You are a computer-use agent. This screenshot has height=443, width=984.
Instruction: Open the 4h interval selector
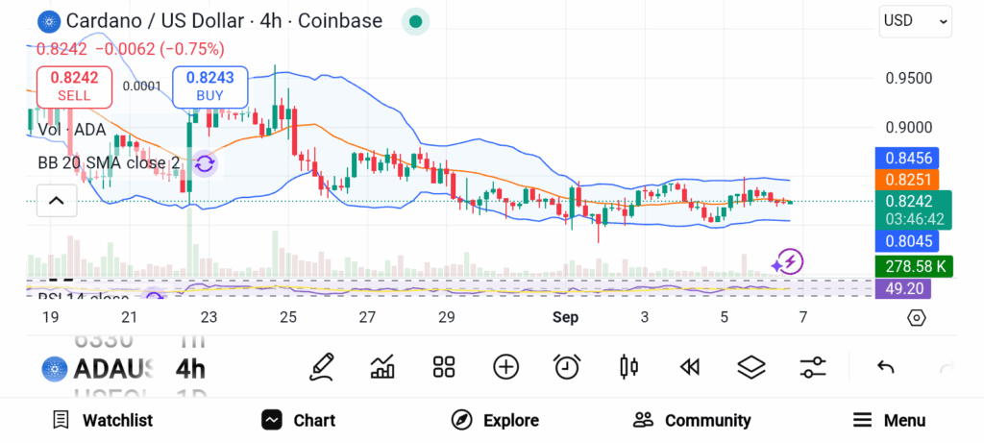point(190,369)
